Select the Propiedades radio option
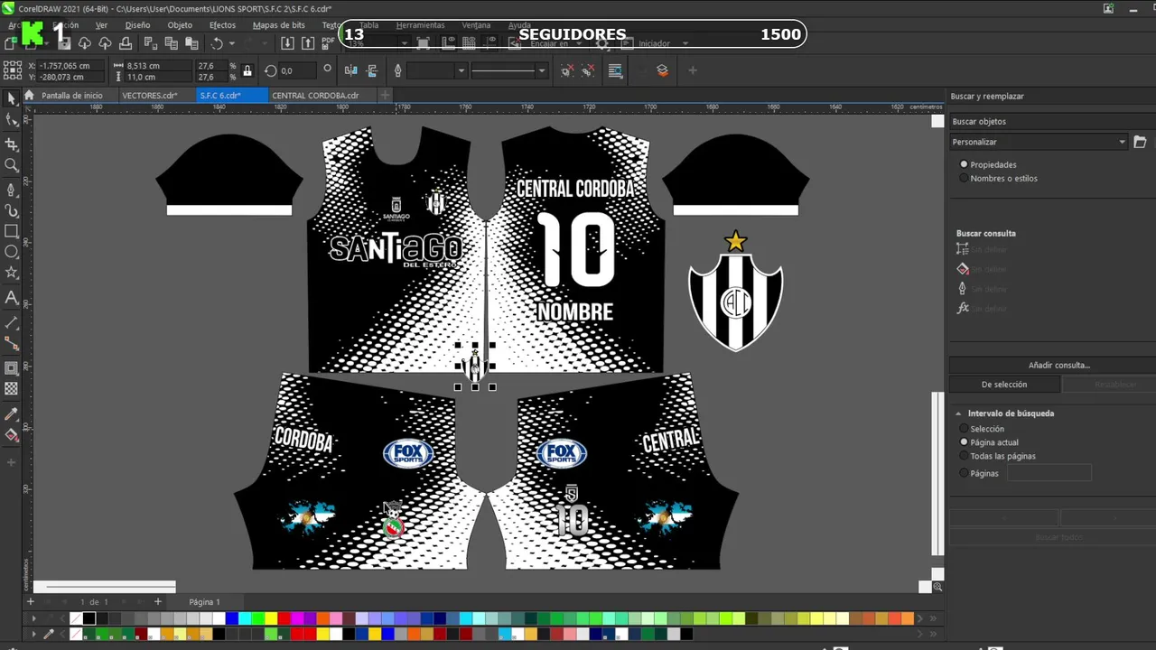The image size is (1156, 650). click(964, 164)
